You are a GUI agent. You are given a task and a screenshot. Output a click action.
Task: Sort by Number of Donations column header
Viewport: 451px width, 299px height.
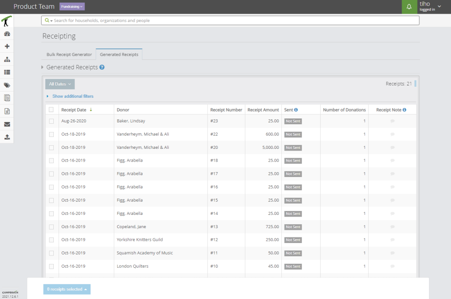(x=344, y=110)
